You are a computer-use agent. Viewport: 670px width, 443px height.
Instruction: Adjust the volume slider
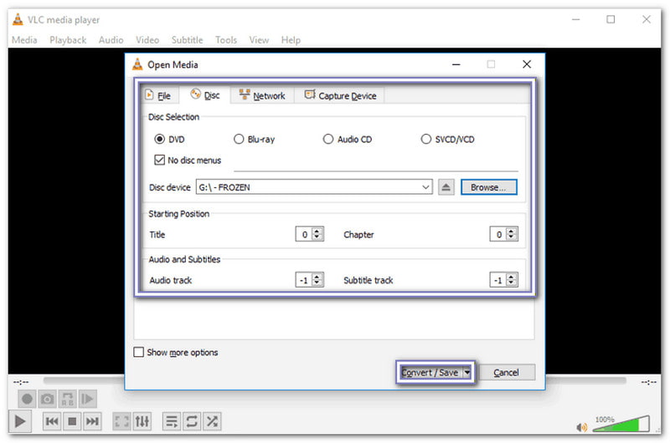pos(624,424)
